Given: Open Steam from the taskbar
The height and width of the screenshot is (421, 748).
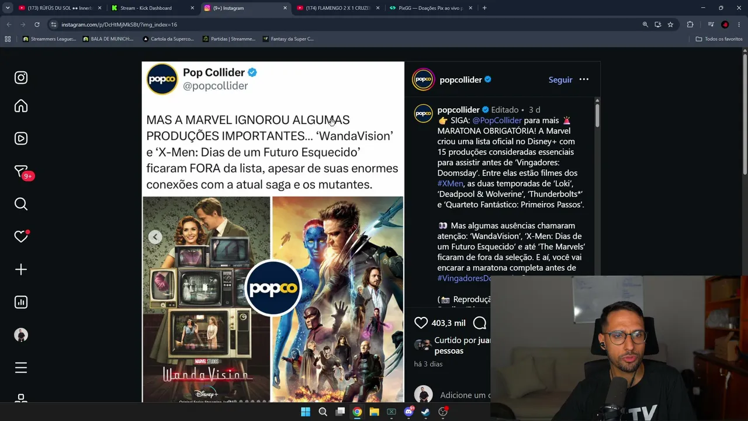Looking at the screenshot, I should [x=426, y=412].
